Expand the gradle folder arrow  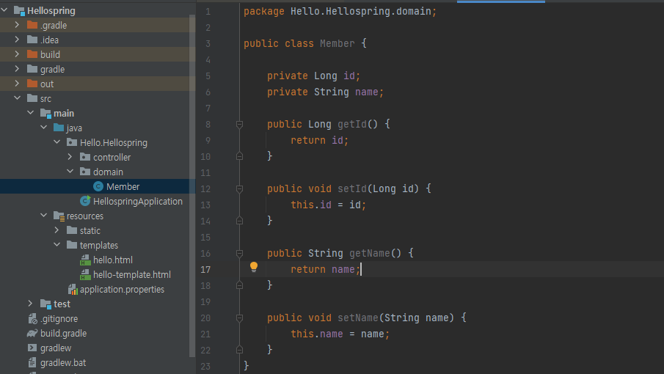pos(17,69)
